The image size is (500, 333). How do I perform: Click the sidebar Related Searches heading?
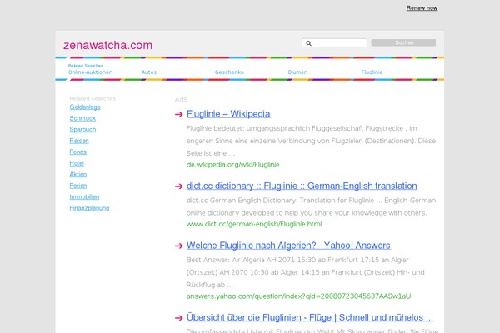point(92,98)
